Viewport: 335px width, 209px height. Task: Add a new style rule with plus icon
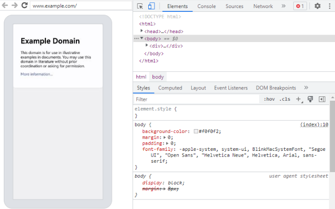click(x=299, y=99)
